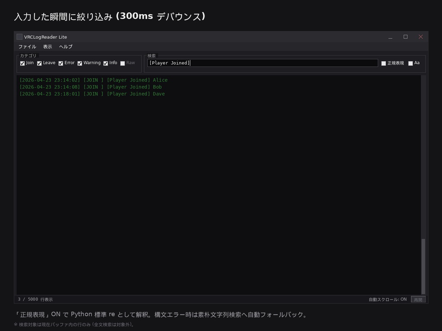Toggle the Warning category filter

coord(79,63)
